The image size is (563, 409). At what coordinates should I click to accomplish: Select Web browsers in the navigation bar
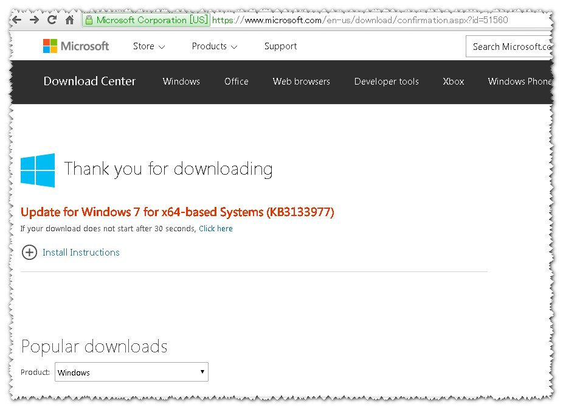301,82
